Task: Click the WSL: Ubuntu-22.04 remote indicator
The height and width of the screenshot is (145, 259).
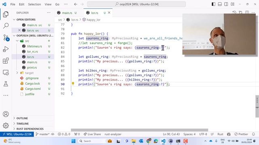Action: (17, 134)
